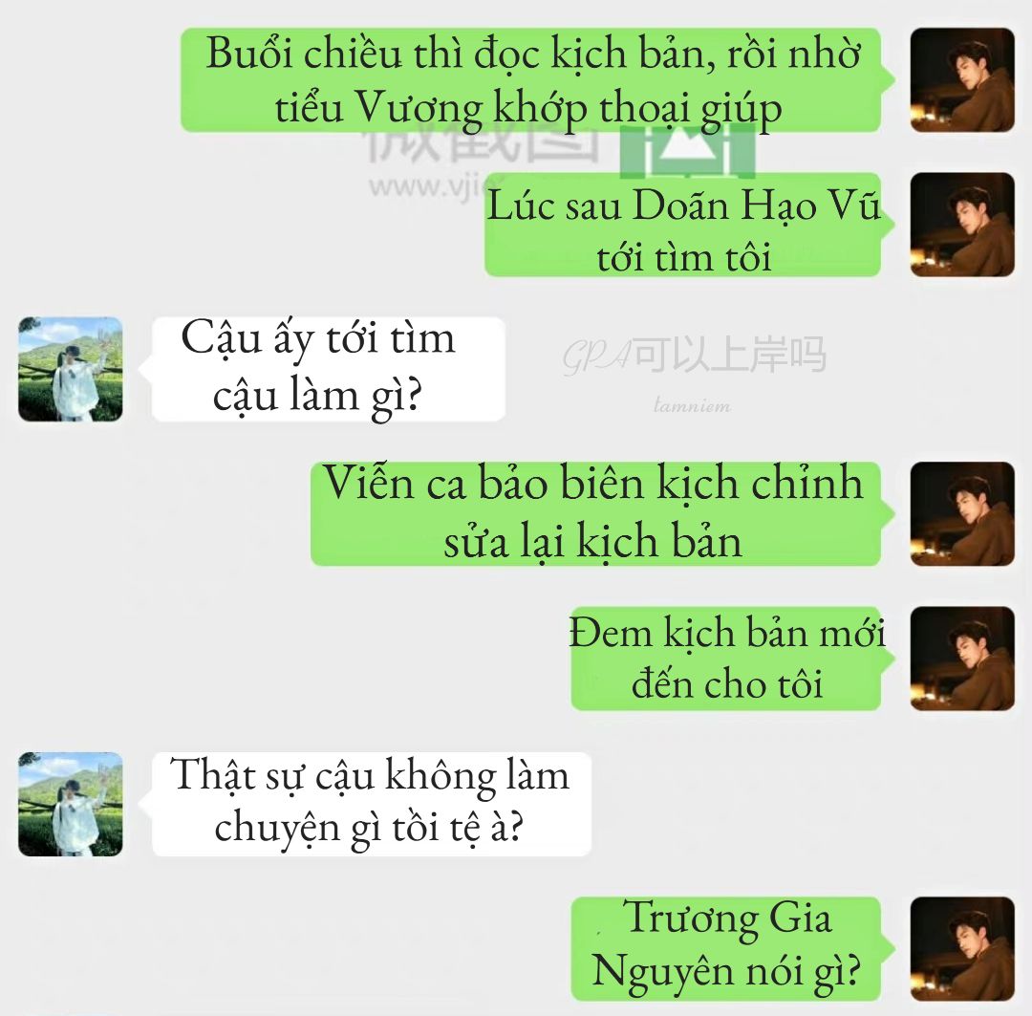Select the 'Nguyên nói gì?' message bubble

click(726, 949)
